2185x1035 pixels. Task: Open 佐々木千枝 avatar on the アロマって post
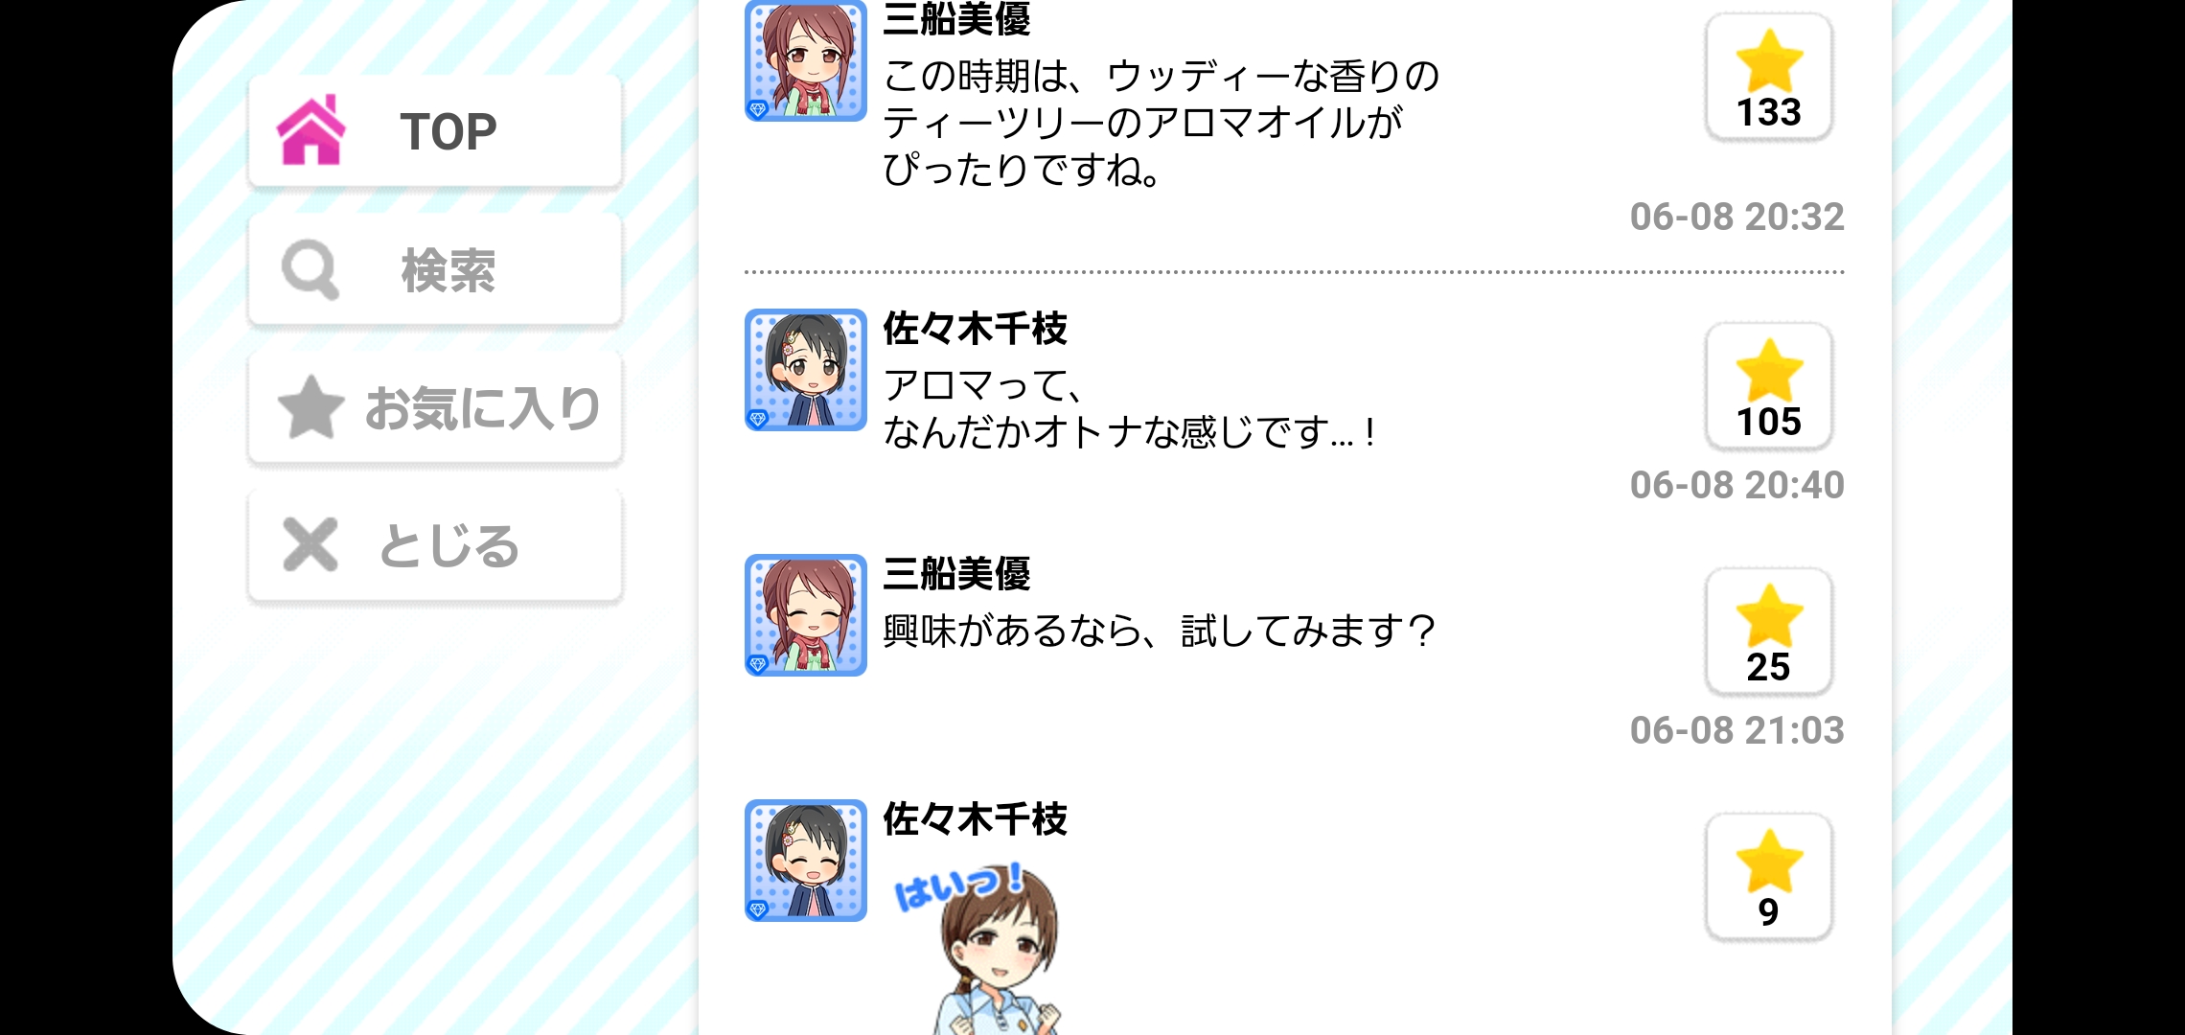(806, 370)
